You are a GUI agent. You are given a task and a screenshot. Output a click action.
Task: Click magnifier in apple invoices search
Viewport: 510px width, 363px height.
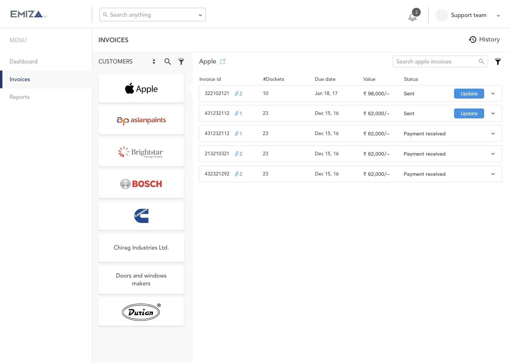point(481,61)
